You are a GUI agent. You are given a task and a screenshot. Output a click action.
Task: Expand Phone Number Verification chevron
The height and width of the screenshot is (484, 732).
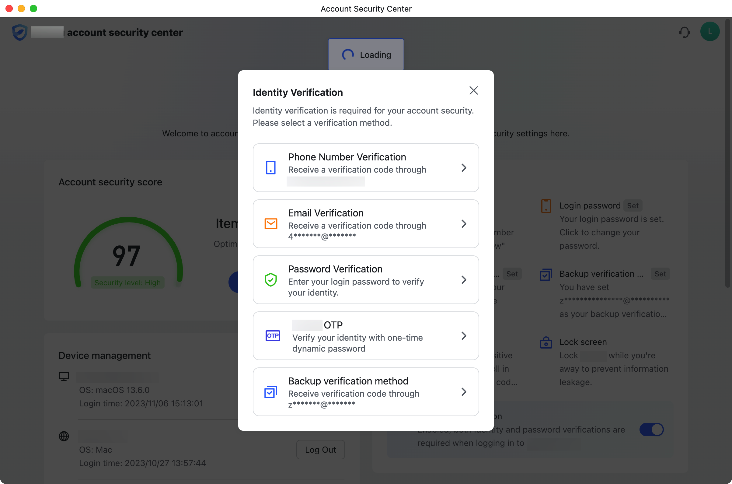point(463,168)
